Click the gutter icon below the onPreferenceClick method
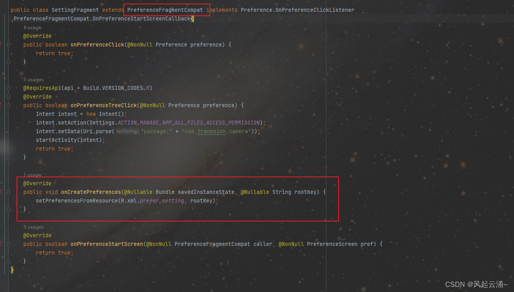The image size is (514, 292). pyautogui.click(x=8, y=61)
